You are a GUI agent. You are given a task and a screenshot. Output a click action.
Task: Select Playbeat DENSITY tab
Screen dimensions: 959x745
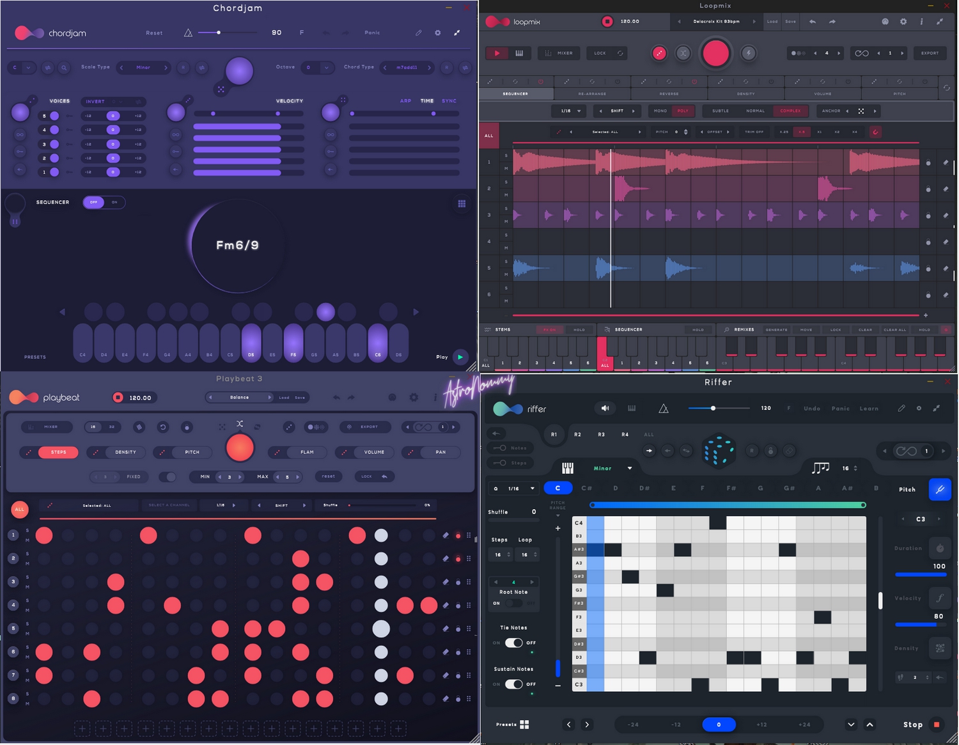click(118, 452)
